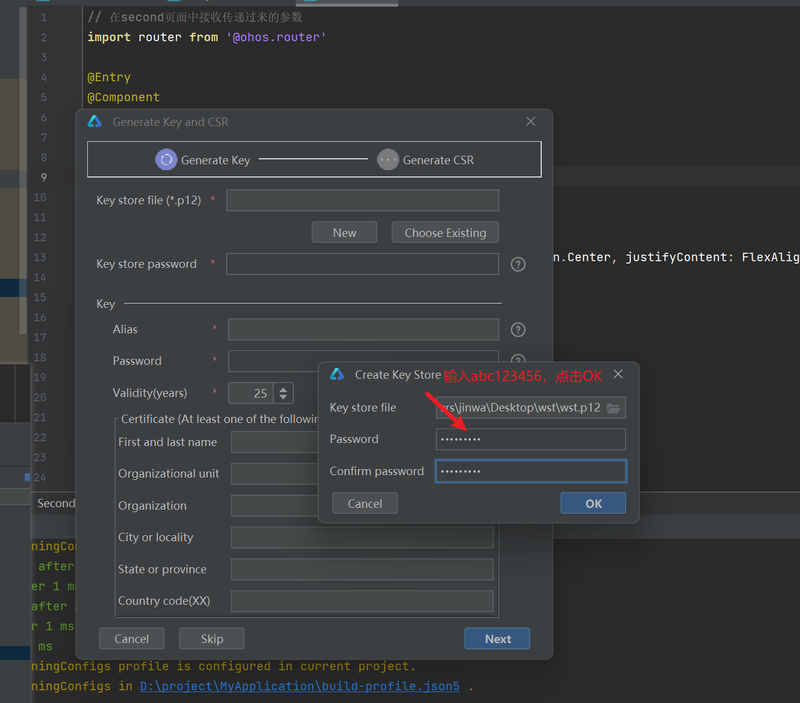Click the State or province field

(x=362, y=570)
